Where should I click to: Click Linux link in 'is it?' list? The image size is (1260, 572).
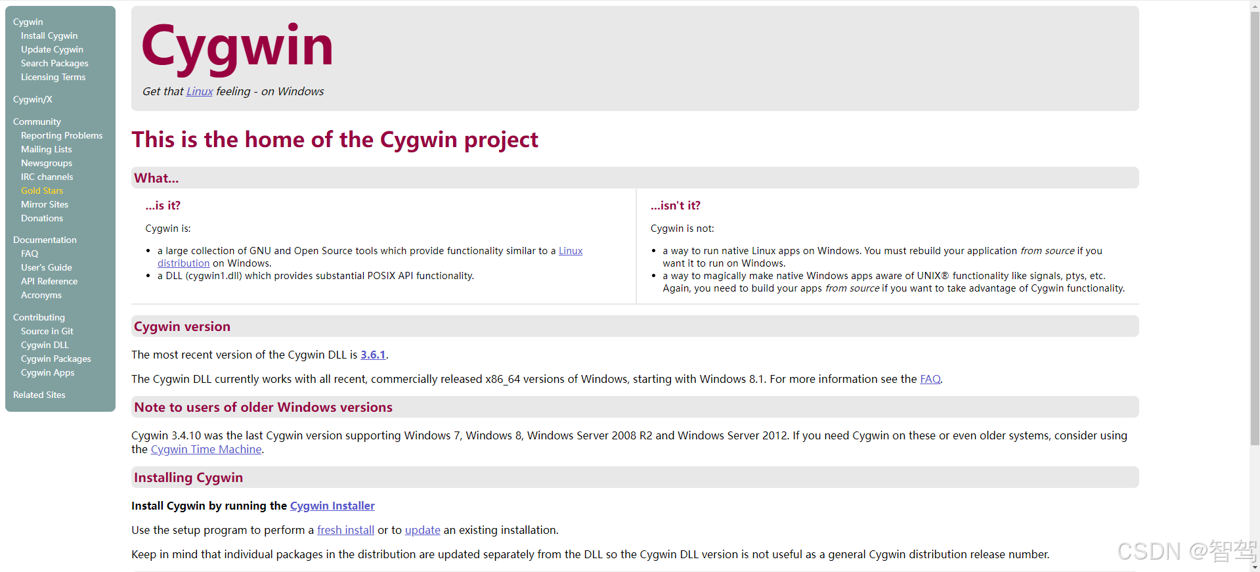[571, 251]
